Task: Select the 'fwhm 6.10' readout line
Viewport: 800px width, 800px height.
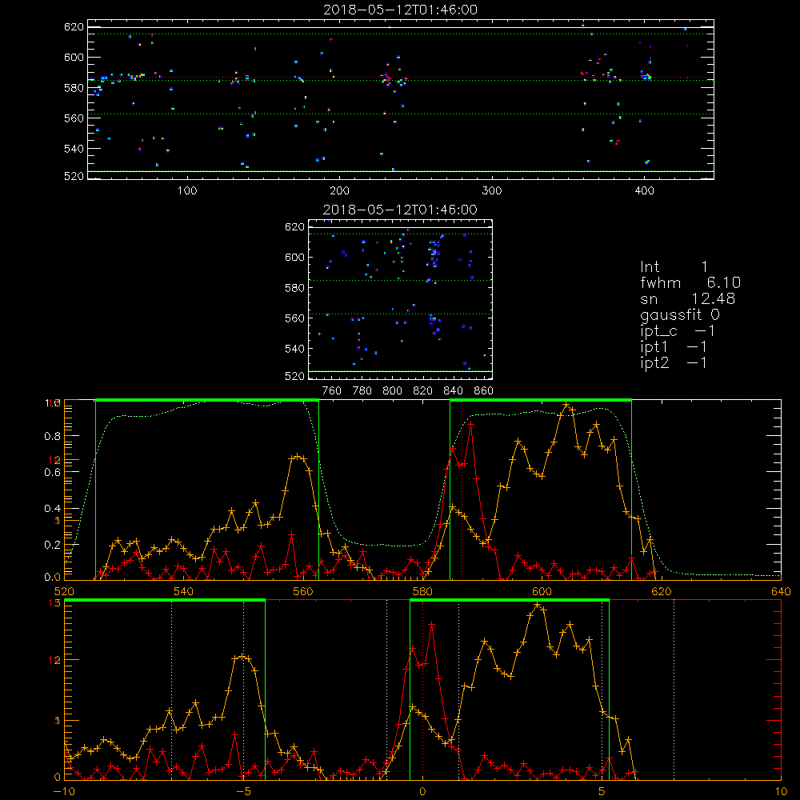Action: click(690, 282)
